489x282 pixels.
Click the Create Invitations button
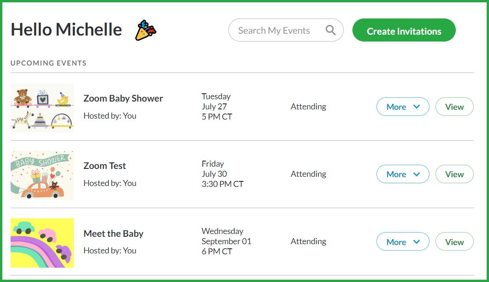(x=404, y=30)
